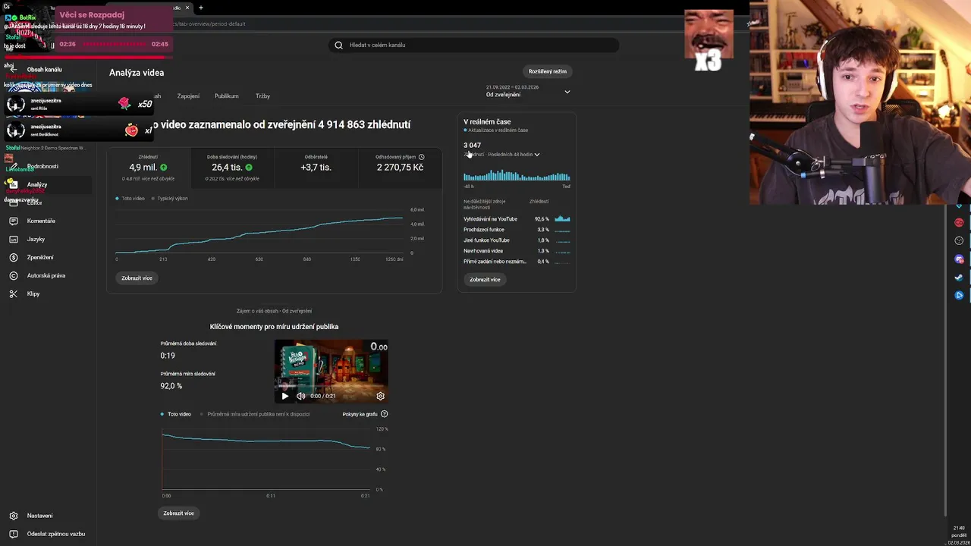The image size is (971, 546).
Task: Open the red round icon in right tray
Action: click(959, 222)
